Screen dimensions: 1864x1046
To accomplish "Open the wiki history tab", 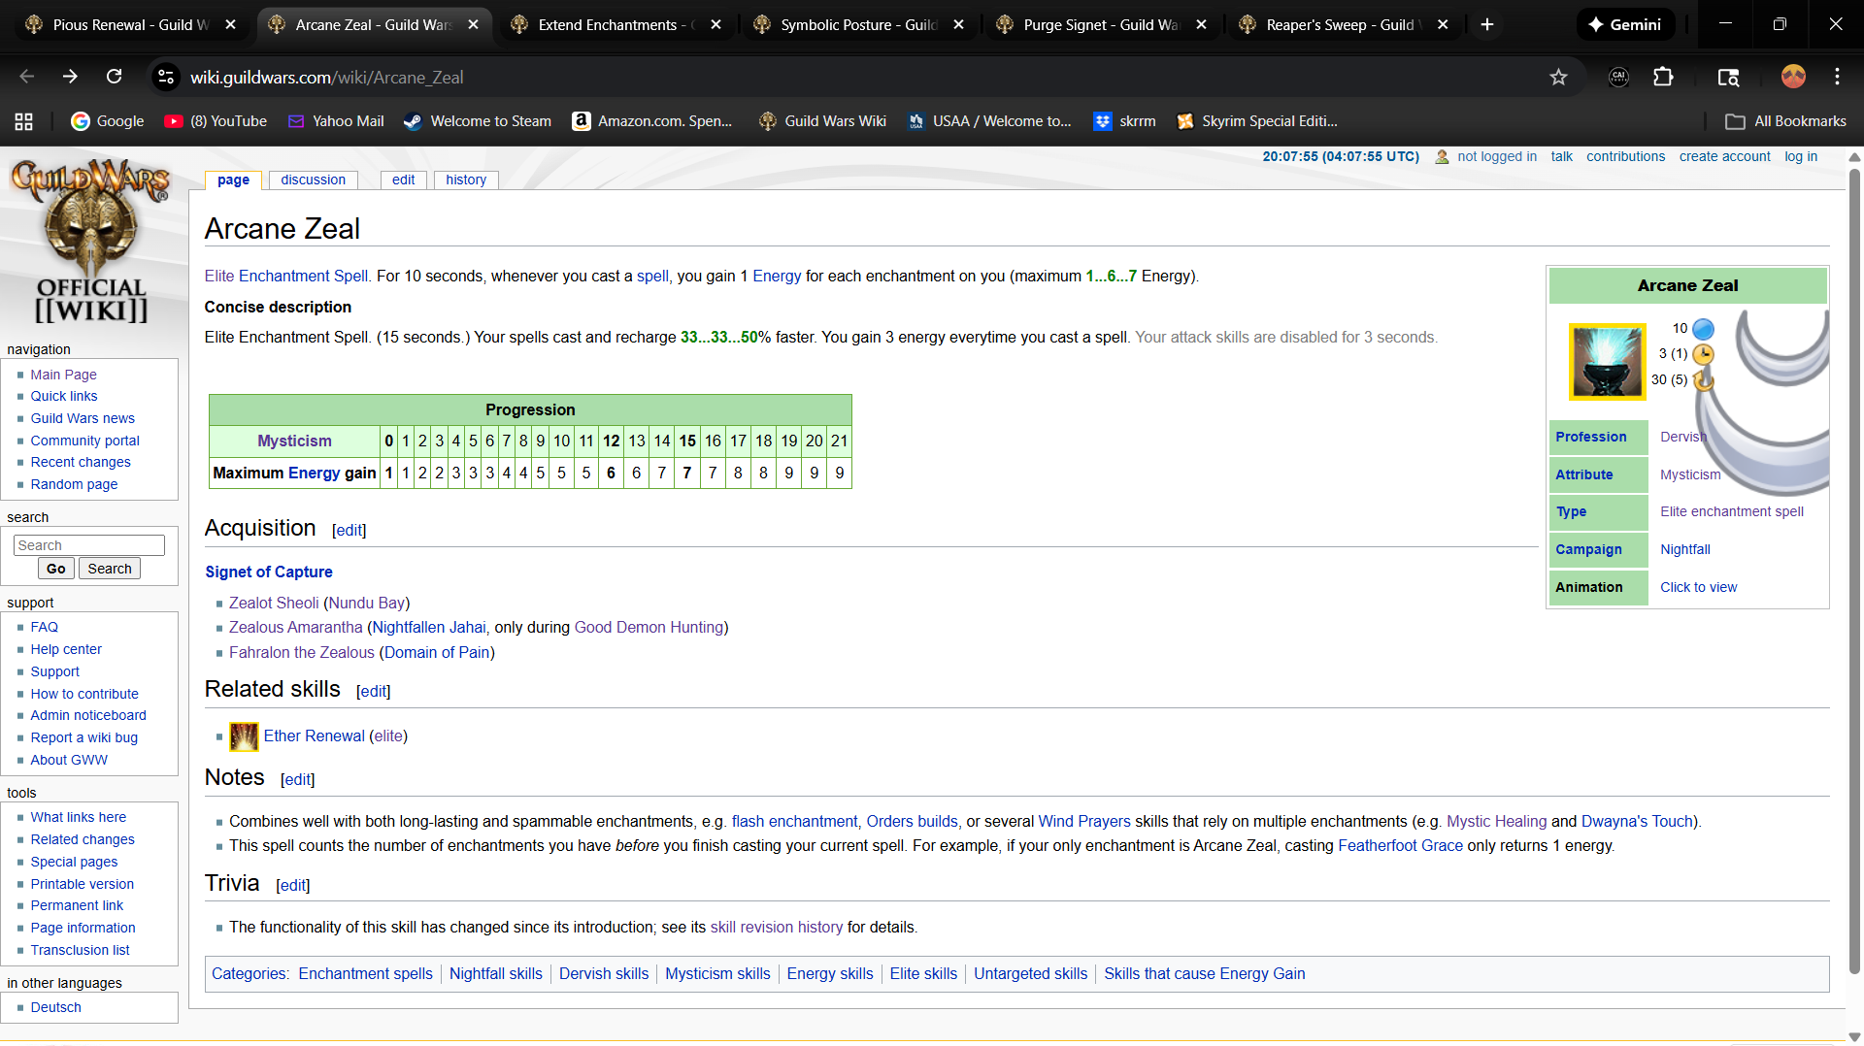I will coord(466,180).
